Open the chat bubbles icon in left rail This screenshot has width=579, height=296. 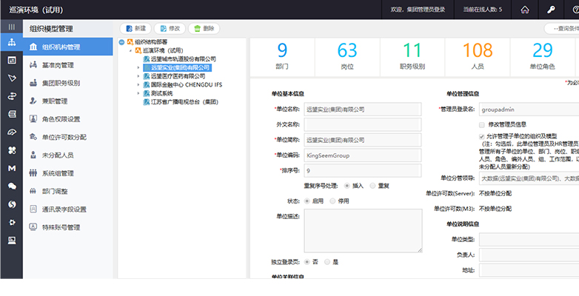coord(11,186)
